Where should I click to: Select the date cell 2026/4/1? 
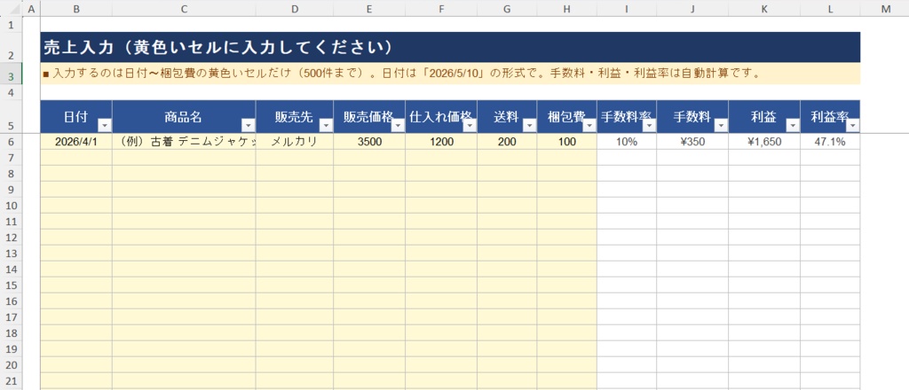76,142
